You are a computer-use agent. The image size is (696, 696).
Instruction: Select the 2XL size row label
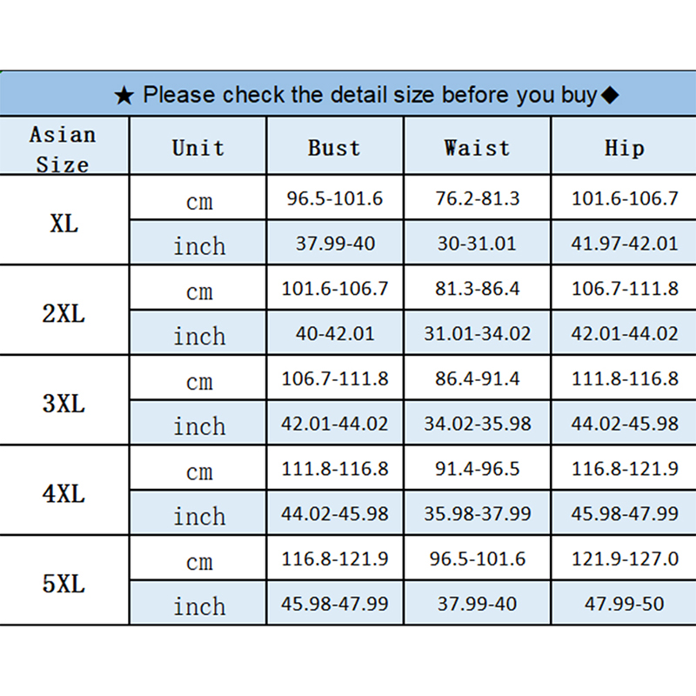[x=64, y=312]
